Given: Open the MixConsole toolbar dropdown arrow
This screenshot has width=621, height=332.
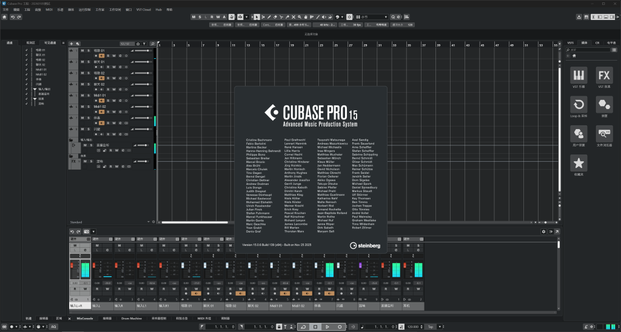Looking at the screenshot, I should (x=93, y=231).
